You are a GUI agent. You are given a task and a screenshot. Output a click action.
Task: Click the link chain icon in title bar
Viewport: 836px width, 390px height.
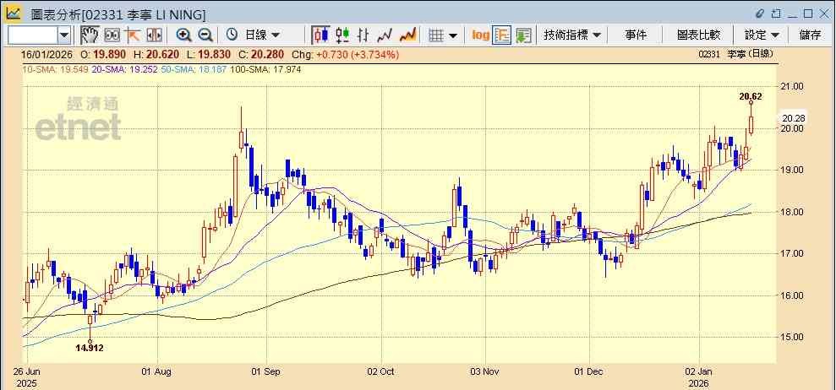[760, 14]
